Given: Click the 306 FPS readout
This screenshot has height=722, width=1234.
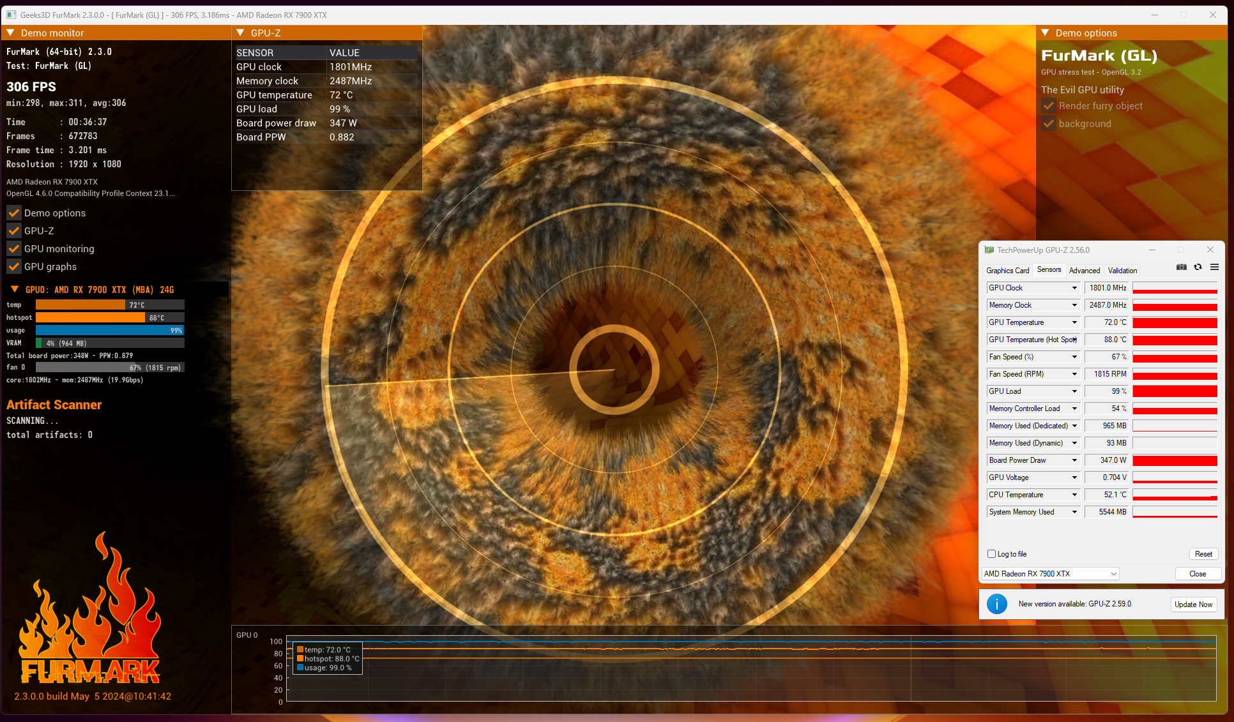Looking at the screenshot, I should pos(31,87).
